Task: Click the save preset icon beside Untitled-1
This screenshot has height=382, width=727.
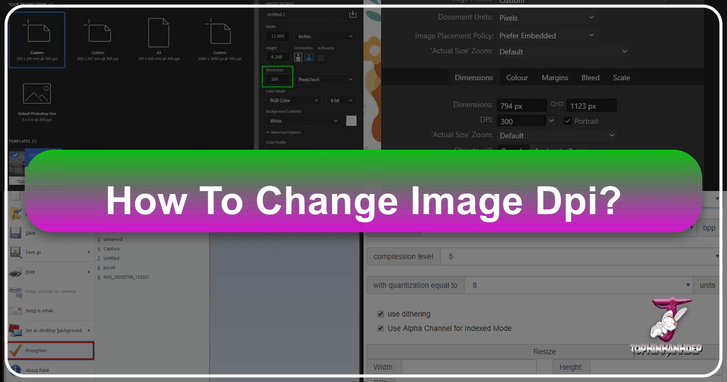Action: 353,13
